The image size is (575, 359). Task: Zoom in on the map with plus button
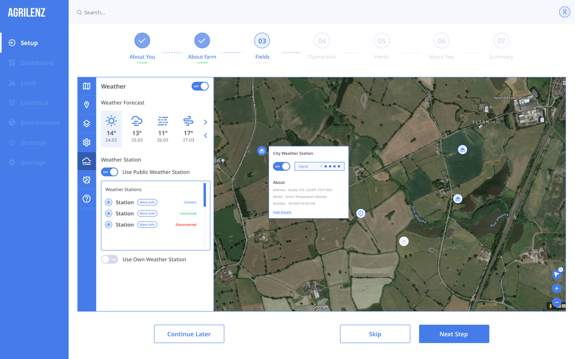557,289
